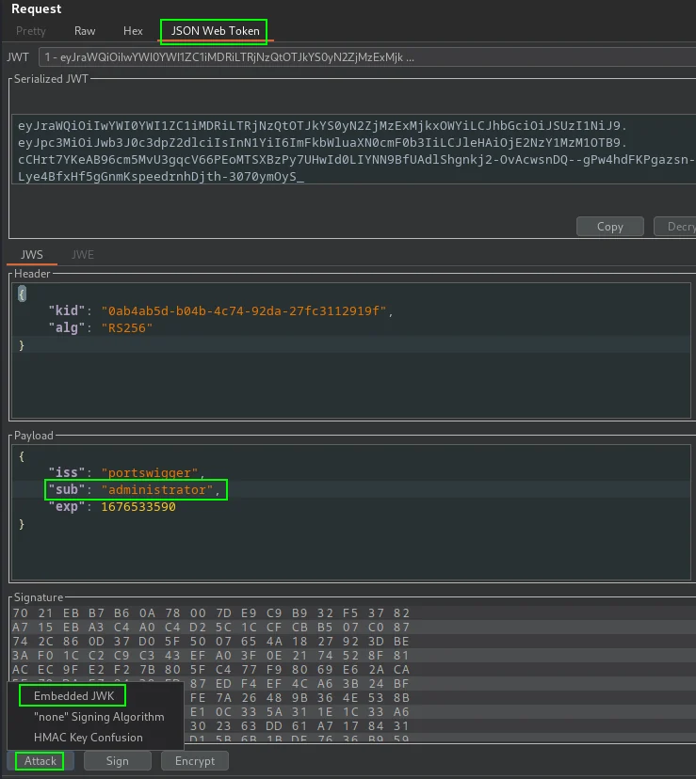Choose "none" Signing Algorithm attack
This screenshot has height=779, width=696.
point(99,717)
